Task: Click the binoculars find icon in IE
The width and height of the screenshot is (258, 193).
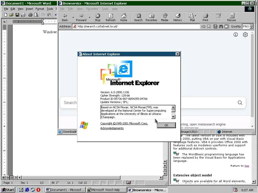Action: click(221, 26)
